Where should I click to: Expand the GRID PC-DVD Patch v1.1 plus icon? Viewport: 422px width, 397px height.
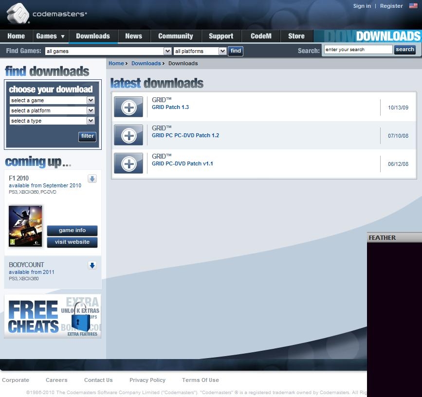point(128,163)
